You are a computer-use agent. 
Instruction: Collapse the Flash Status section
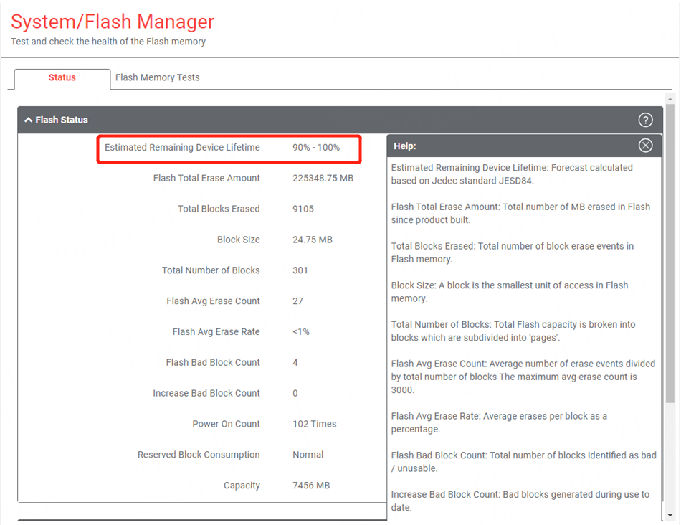(x=29, y=120)
